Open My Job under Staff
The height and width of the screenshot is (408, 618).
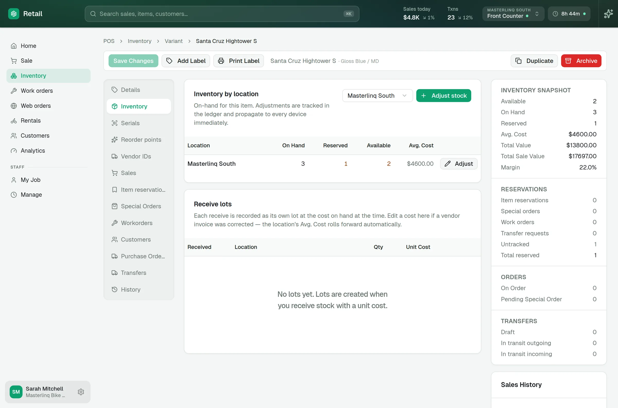pos(48,180)
